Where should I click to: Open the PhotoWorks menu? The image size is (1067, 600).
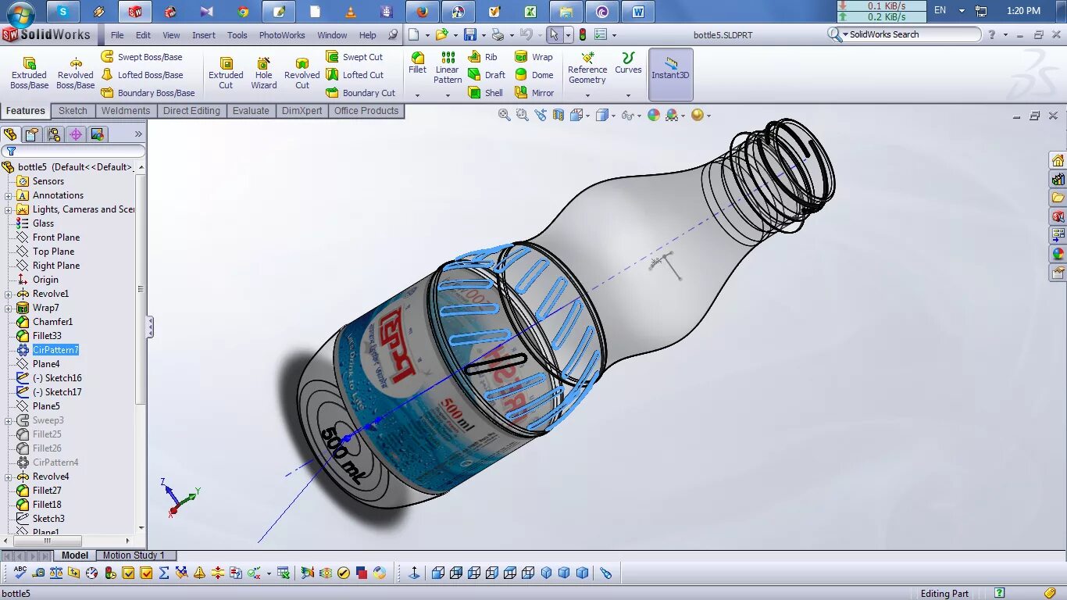click(282, 35)
